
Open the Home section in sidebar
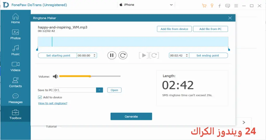point(15,18)
